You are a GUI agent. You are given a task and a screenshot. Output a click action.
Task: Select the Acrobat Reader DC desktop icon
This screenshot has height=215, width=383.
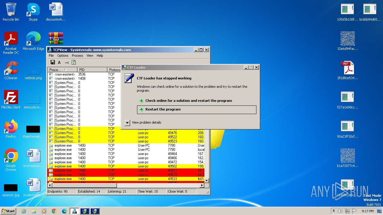pyautogui.click(x=11, y=43)
